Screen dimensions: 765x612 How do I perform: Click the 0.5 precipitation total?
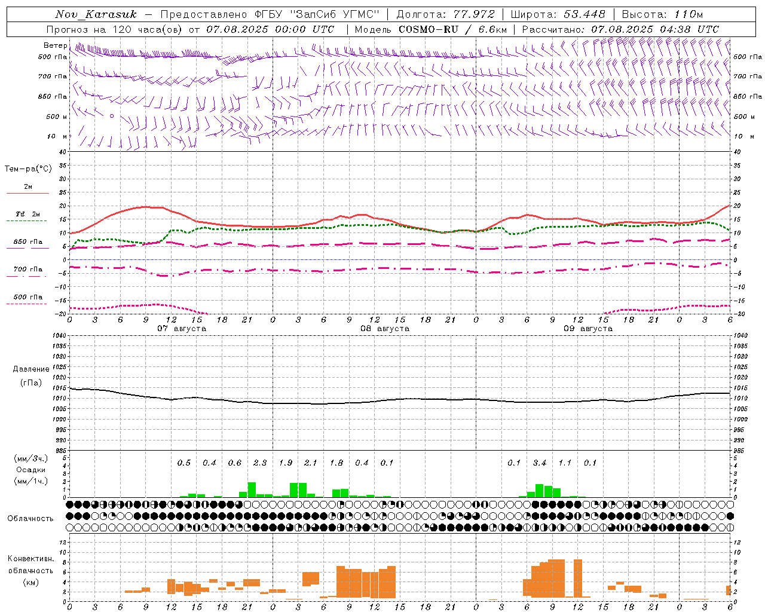[184, 463]
